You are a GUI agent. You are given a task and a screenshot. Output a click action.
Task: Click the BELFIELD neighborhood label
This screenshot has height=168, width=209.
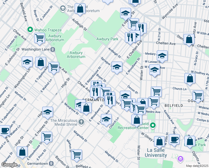(x=174, y=106)
